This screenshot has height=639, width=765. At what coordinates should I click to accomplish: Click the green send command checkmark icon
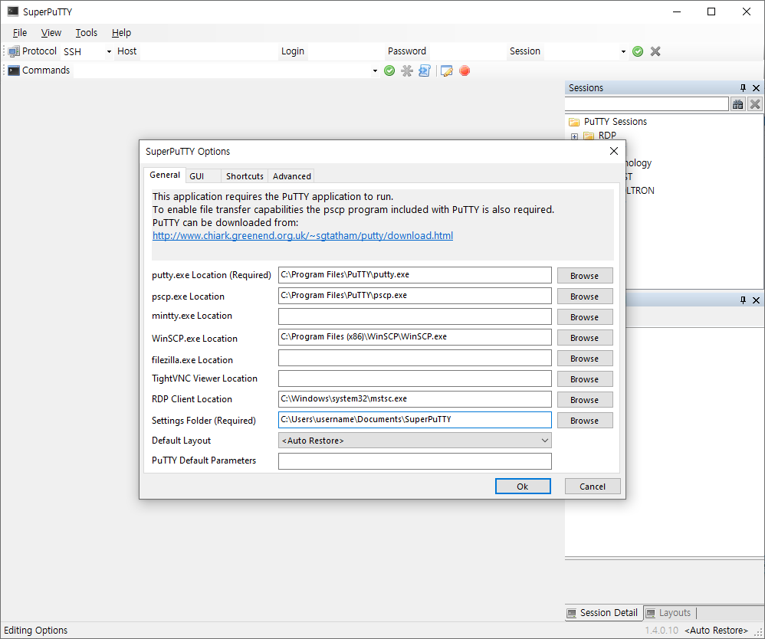click(x=389, y=70)
